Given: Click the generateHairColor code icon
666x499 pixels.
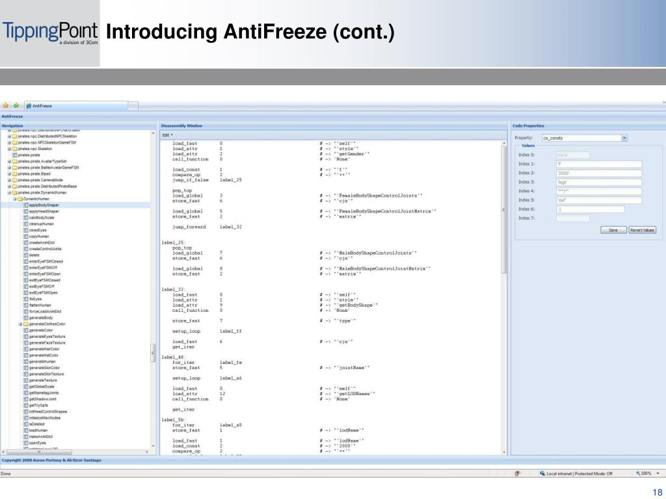Looking at the screenshot, I should click(26, 349).
